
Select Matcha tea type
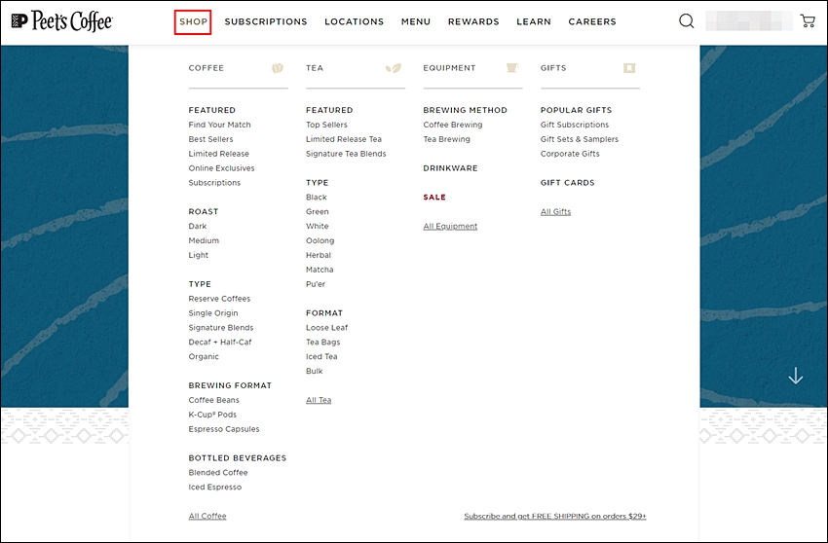(x=320, y=270)
